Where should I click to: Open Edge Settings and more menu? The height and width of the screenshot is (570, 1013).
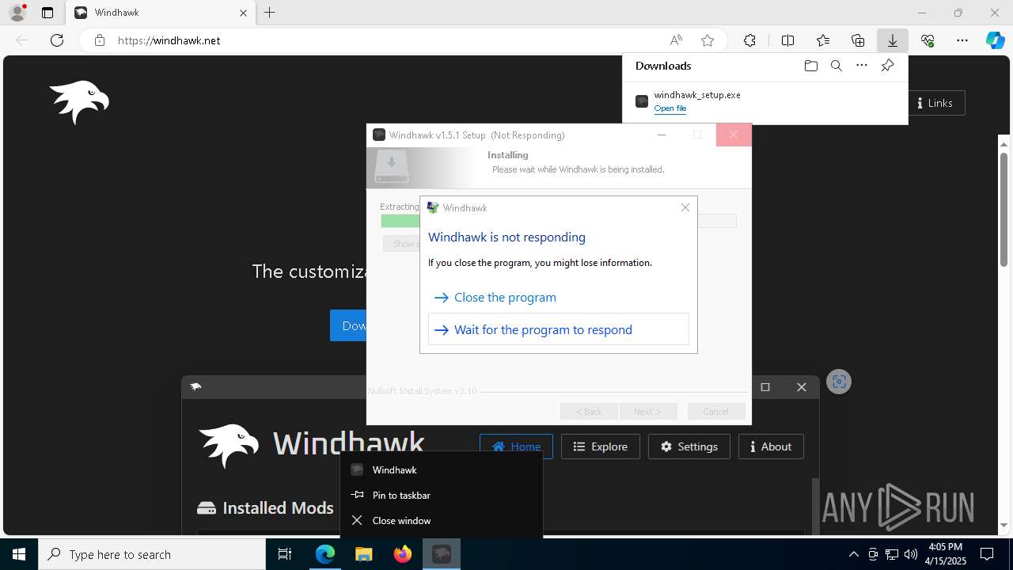[x=962, y=40]
